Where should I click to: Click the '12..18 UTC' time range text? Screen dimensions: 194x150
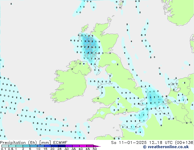pyautogui.click(x=161, y=142)
